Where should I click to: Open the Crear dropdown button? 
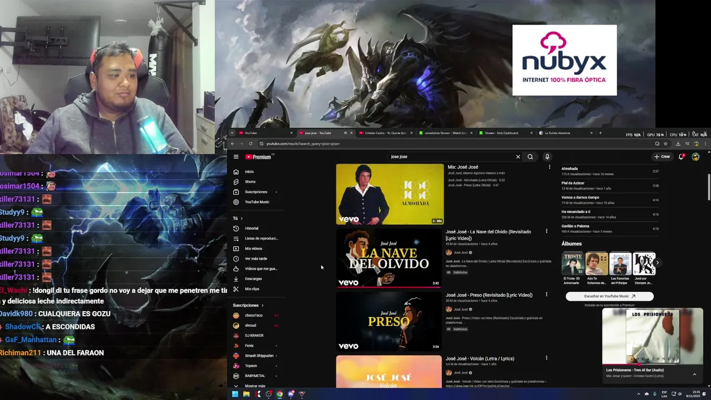[662, 157]
